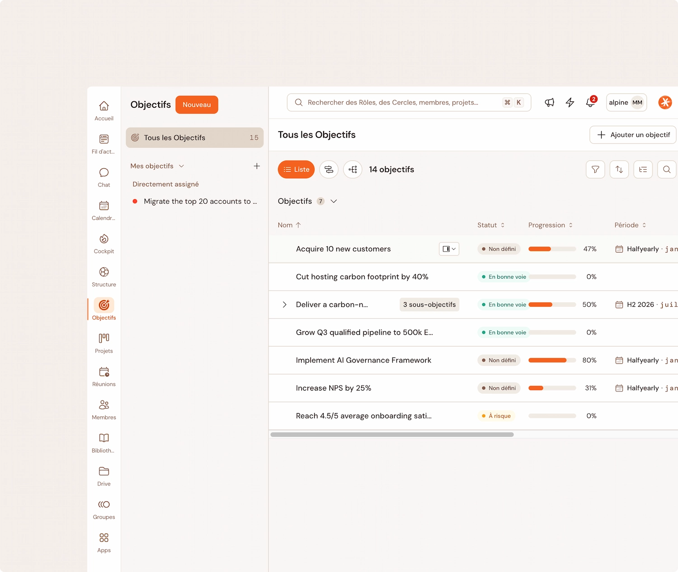Open the announcements megaphone icon

point(549,102)
